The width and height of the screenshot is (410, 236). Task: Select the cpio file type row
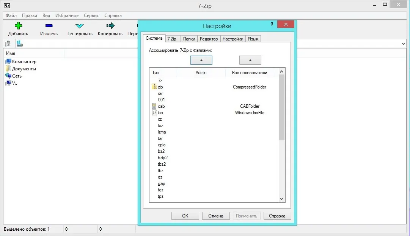tap(214, 145)
